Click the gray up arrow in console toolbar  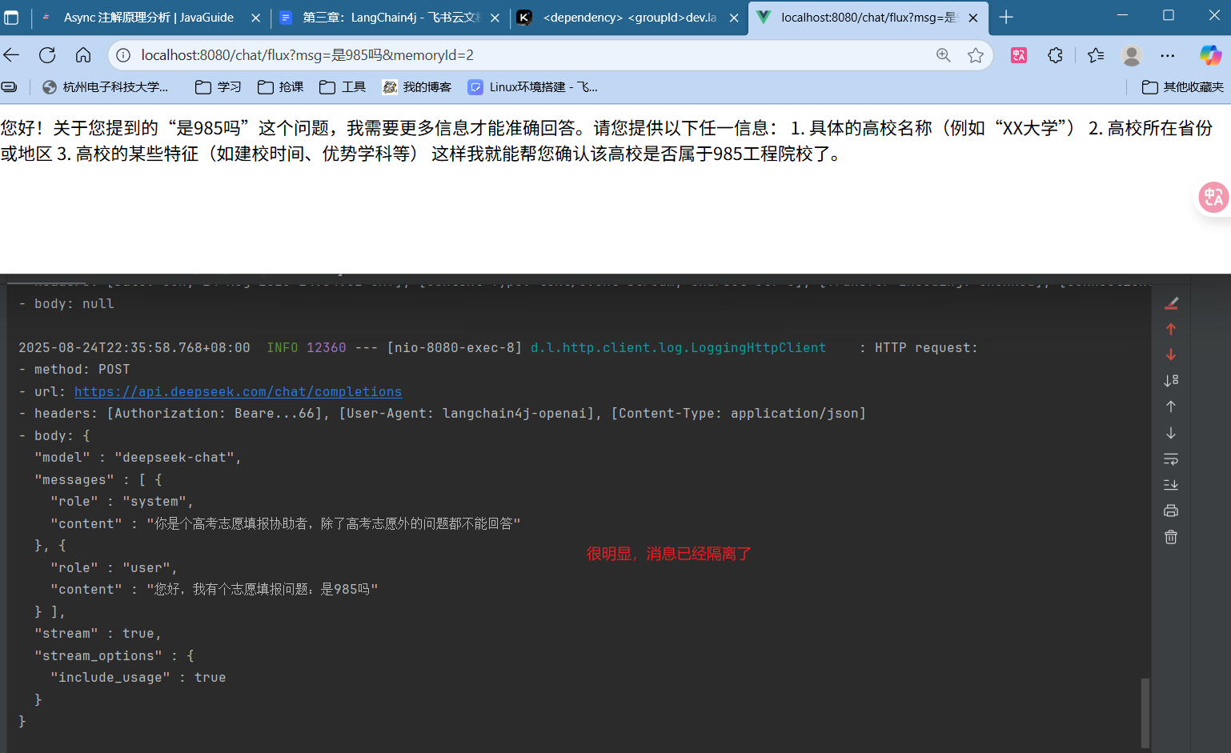tap(1171, 407)
